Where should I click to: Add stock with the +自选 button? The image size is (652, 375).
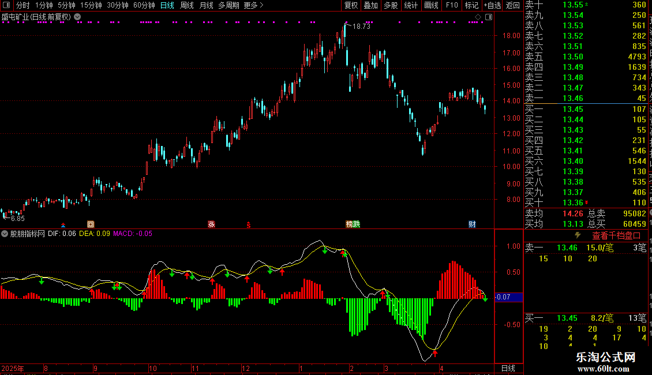(x=492, y=5)
